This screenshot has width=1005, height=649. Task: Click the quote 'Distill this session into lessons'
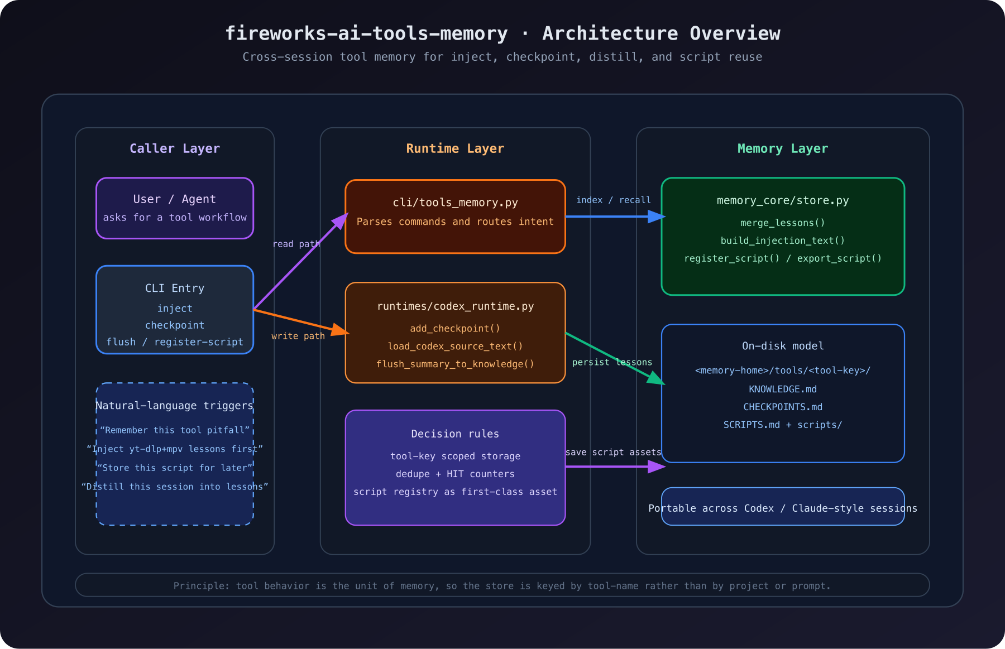[x=175, y=487]
